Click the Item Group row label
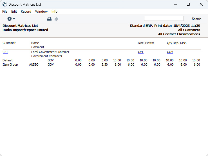The image size is (208, 156). pos(10,65)
